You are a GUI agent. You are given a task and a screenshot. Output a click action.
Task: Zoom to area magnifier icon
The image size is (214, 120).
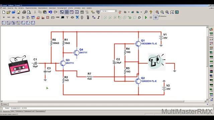click(167, 12)
